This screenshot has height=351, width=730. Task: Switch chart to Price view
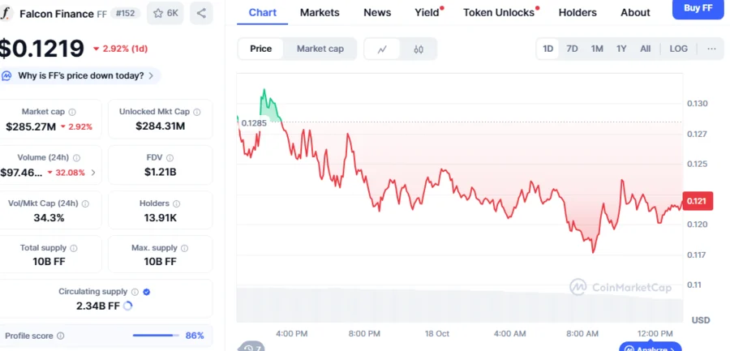(260, 49)
